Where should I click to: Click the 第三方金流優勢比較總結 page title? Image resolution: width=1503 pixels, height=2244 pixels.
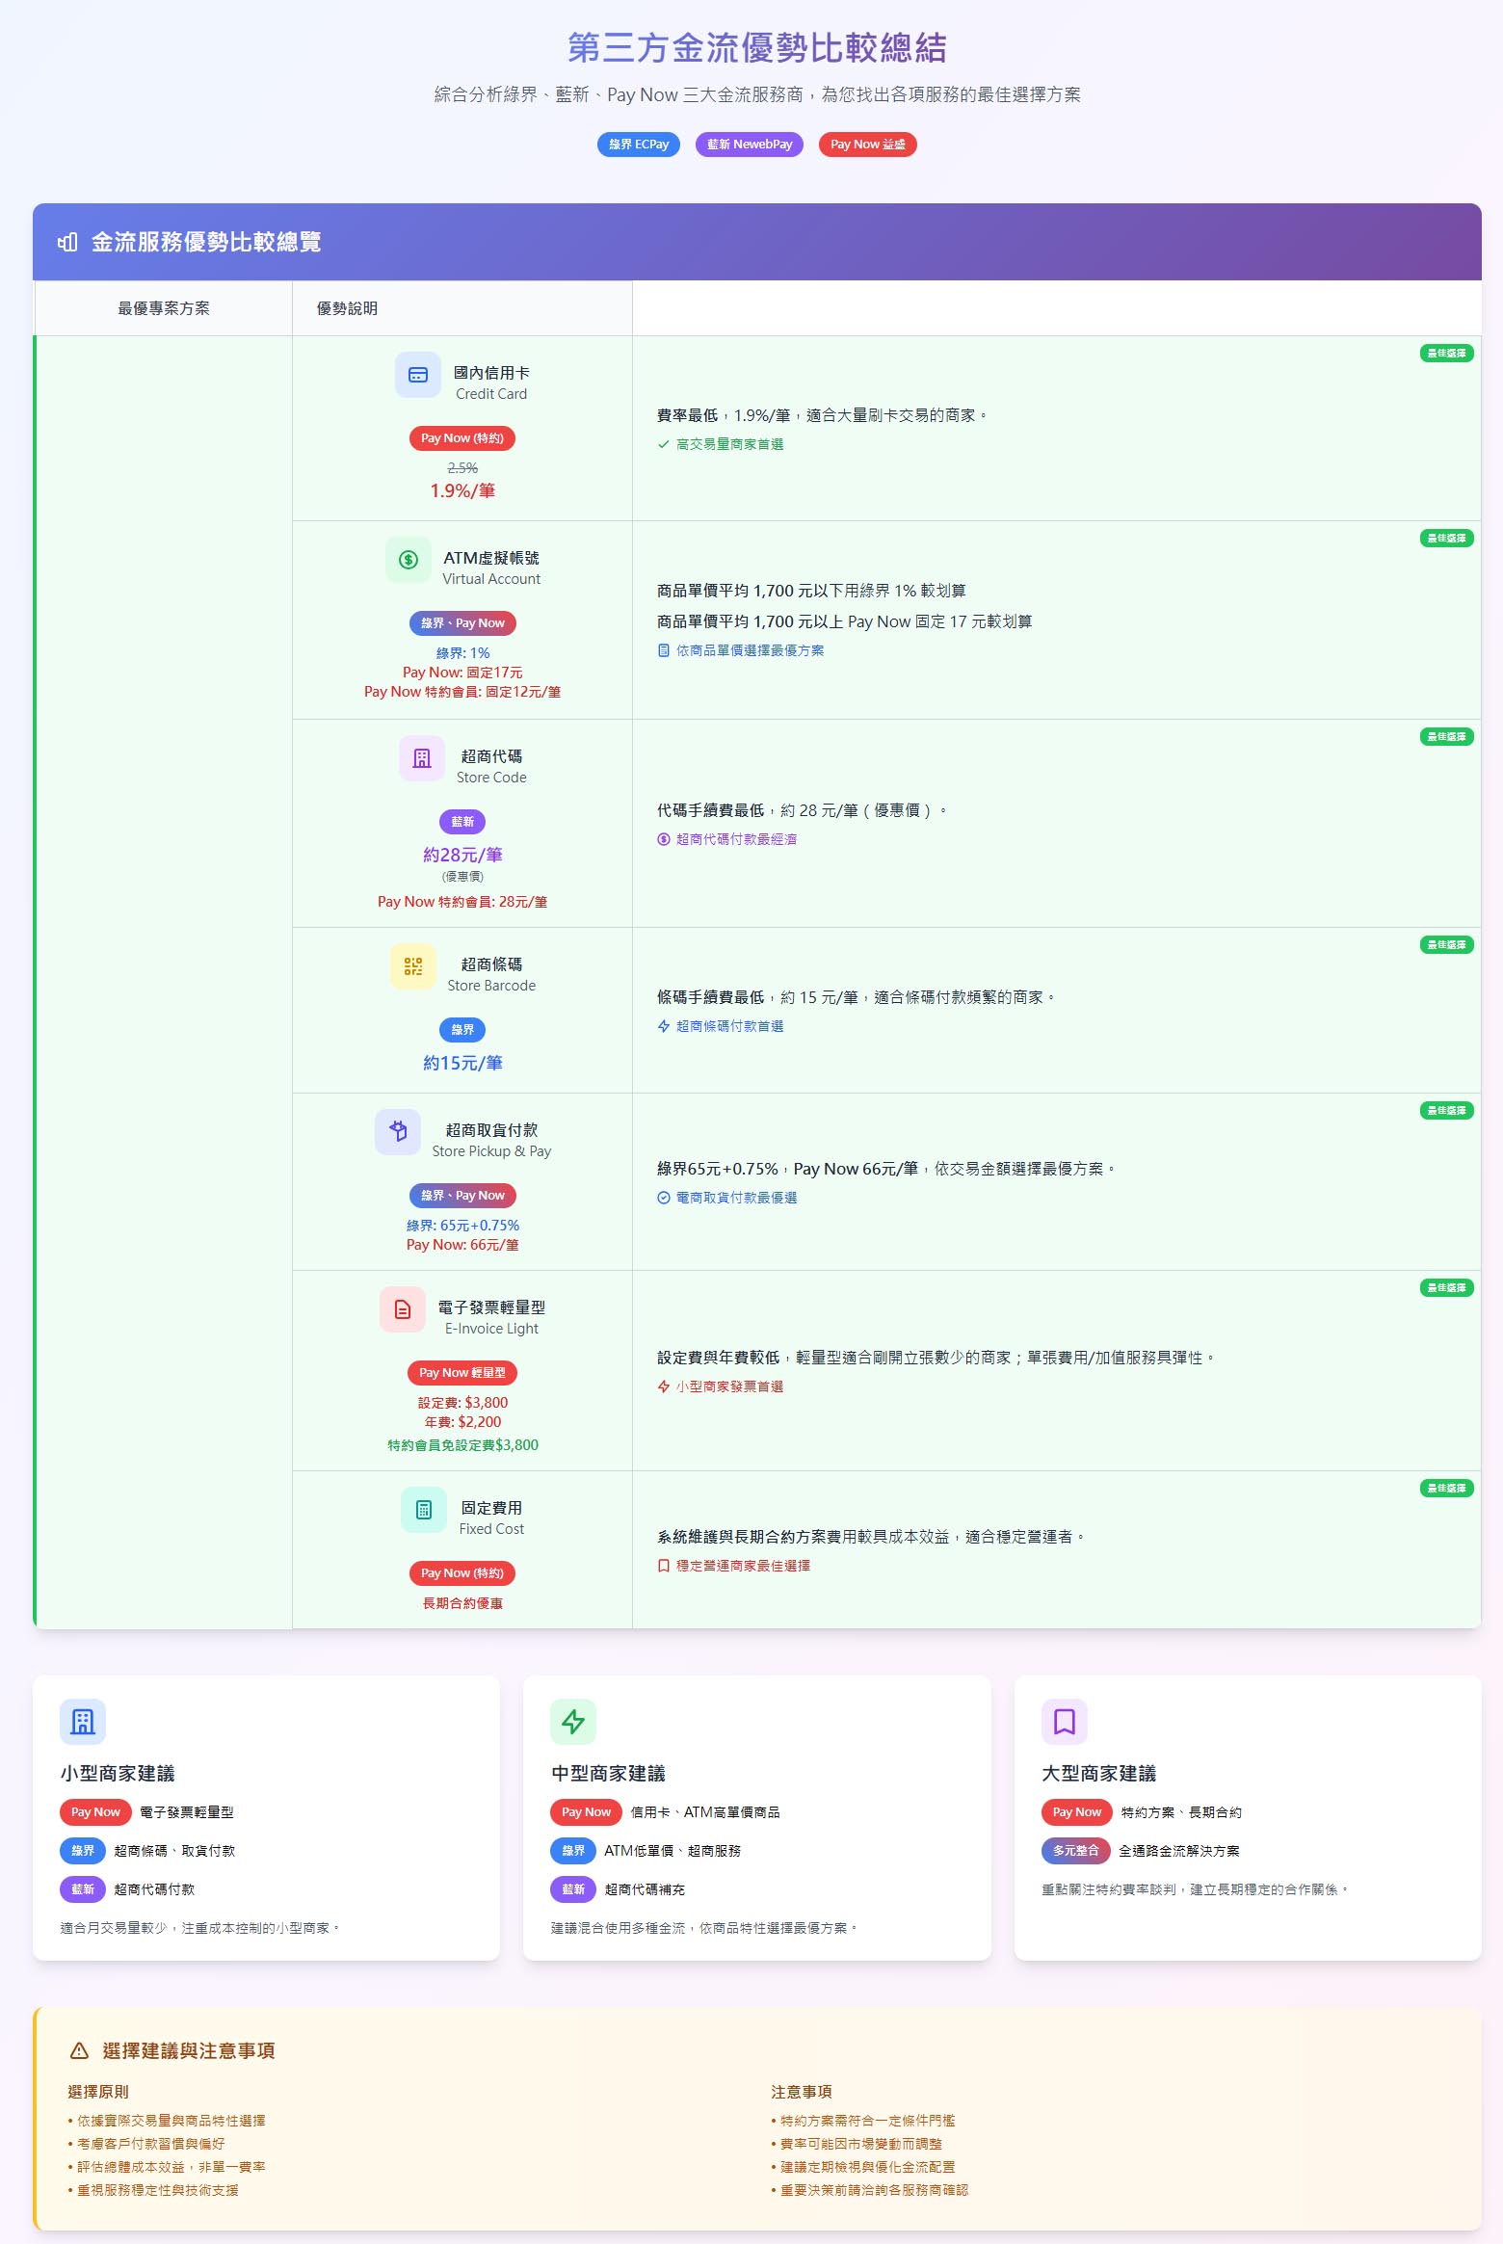[757, 47]
